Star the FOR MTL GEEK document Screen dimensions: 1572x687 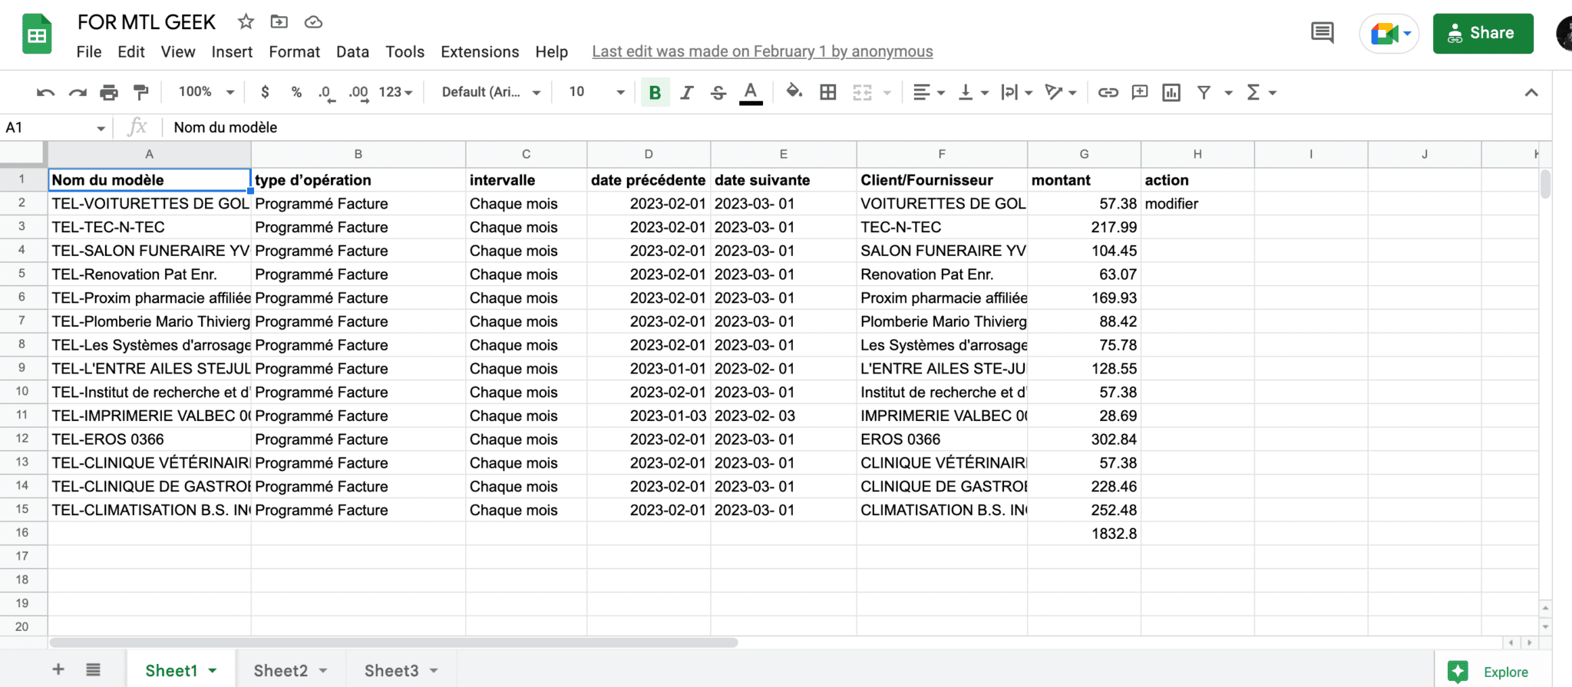click(x=246, y=21)
